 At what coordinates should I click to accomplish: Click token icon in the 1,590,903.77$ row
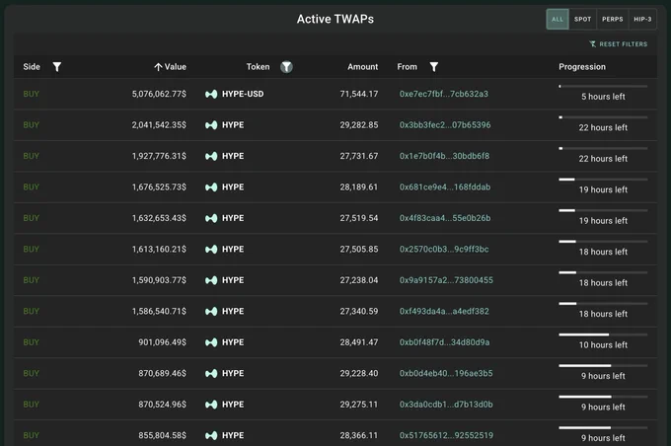(211, 280)
